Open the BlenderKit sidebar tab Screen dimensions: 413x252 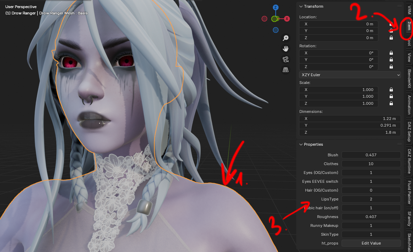[409, 79]
